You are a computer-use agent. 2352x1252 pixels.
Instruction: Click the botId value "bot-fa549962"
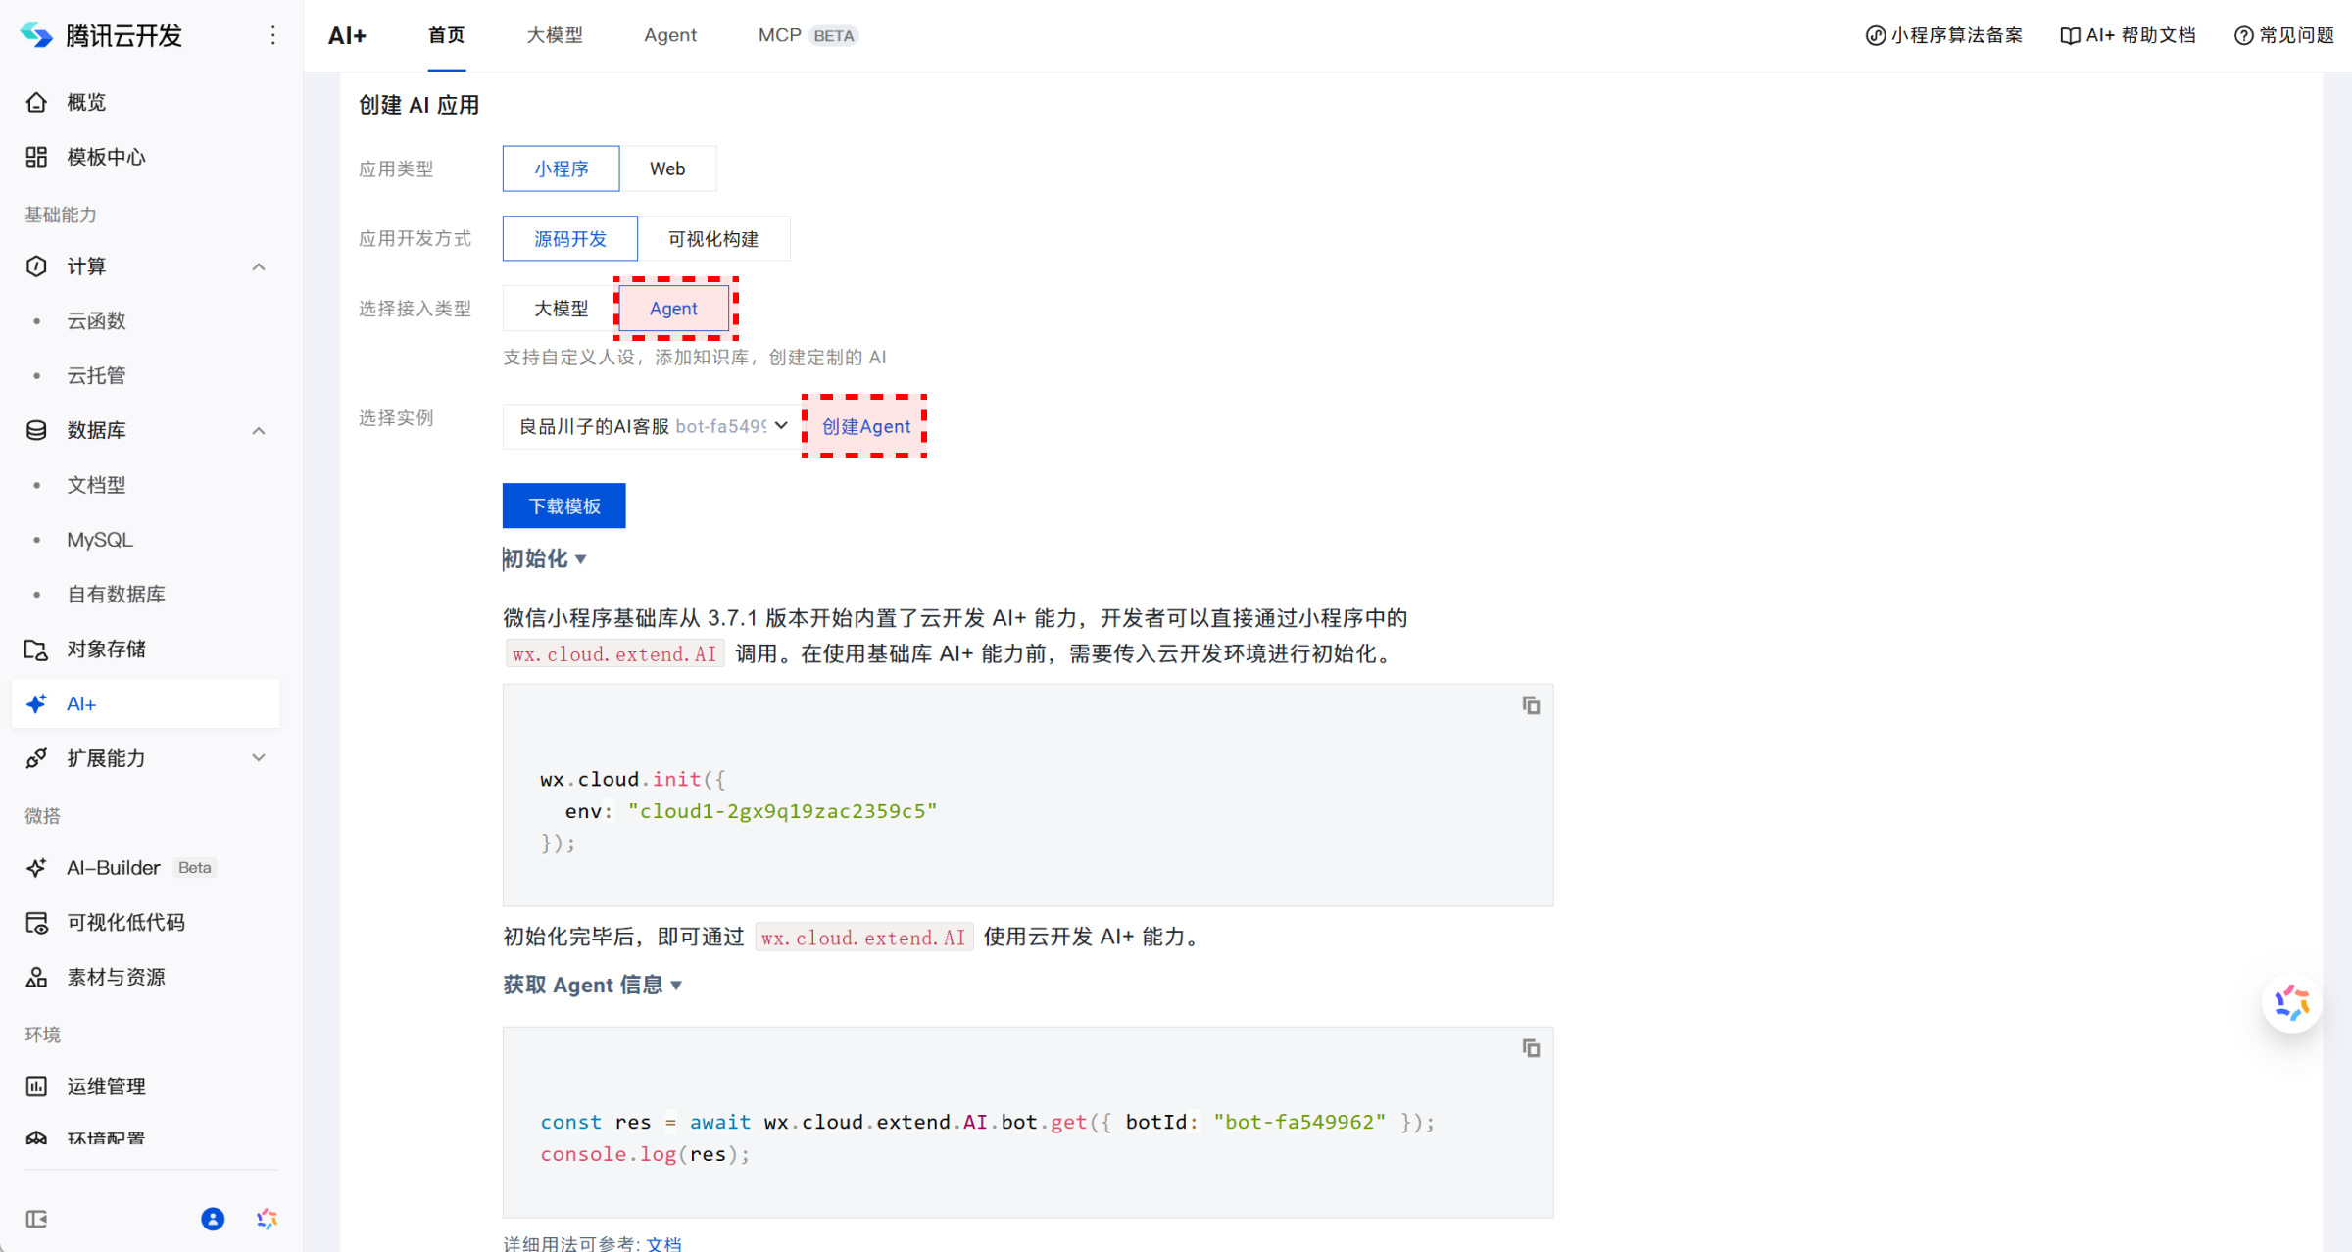(x=1299, y=1122)
